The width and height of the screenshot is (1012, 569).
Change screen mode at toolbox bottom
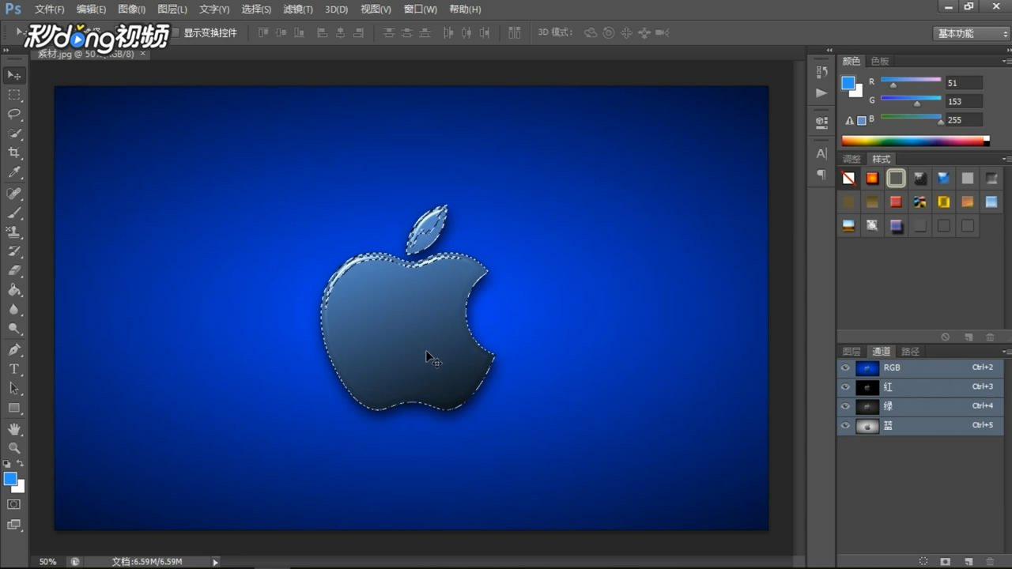[14, 525]
